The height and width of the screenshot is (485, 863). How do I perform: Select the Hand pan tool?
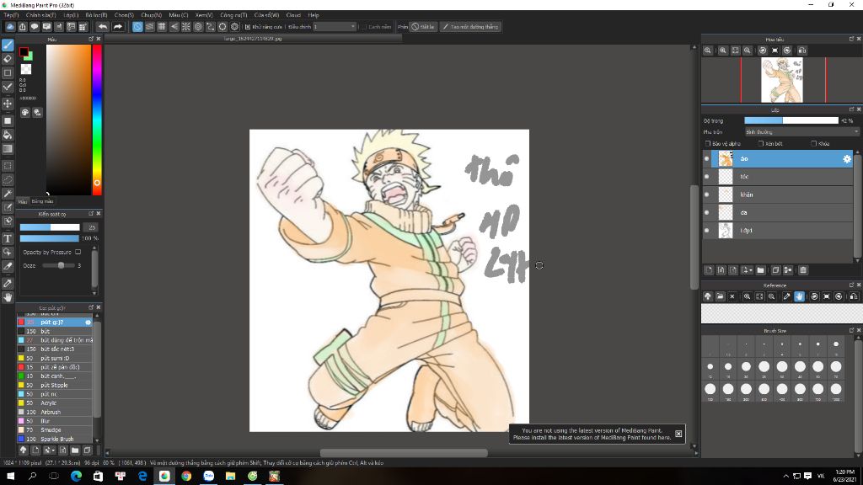[8, 297]
